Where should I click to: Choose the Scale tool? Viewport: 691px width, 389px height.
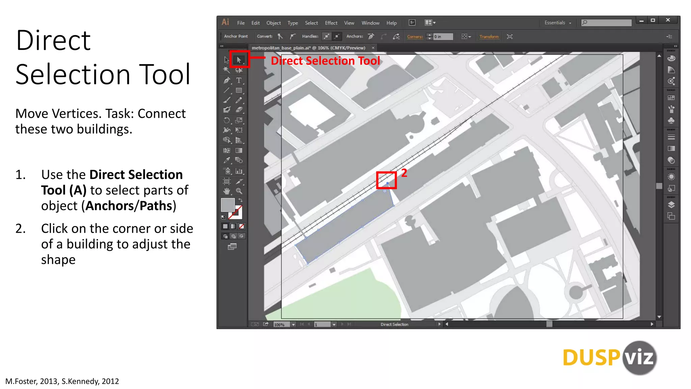(239, 120)
